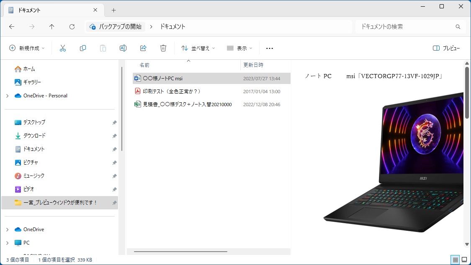Click the Rename icon in toolbar

coord(123,48)
